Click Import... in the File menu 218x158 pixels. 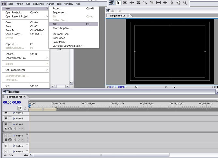(10, 54)
